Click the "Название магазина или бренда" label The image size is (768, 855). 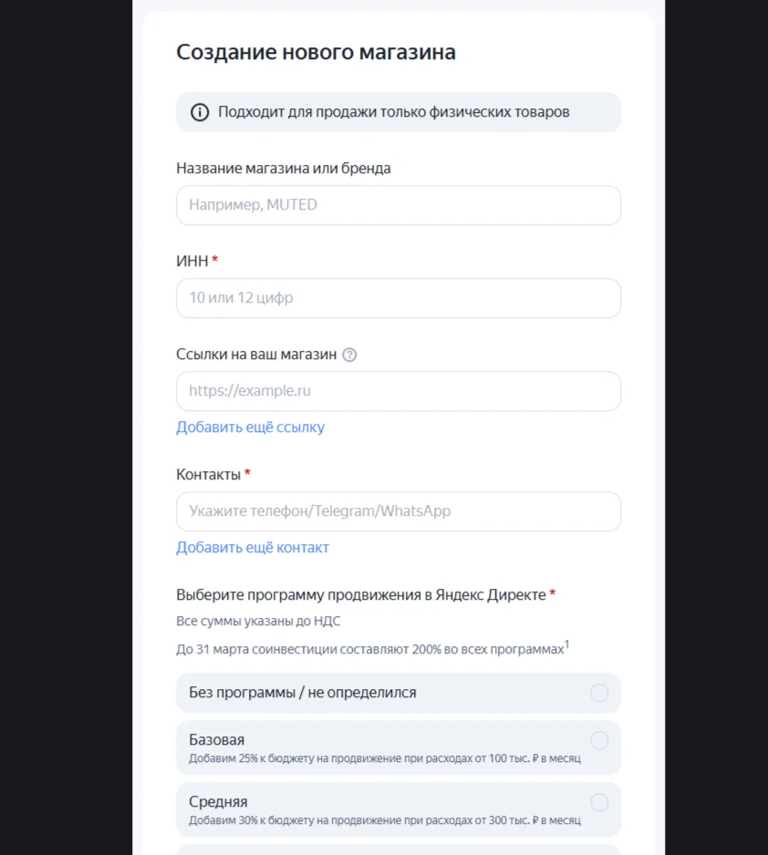tap(283, 168)
